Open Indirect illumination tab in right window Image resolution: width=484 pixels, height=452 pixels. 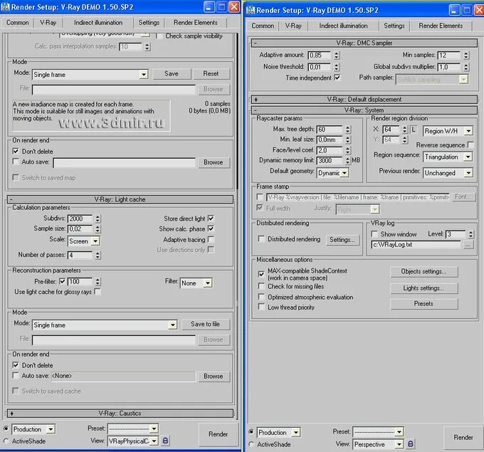(343, 26)
